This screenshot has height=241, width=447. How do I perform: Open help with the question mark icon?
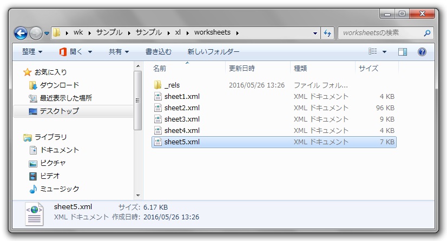[x=422, y=52]
